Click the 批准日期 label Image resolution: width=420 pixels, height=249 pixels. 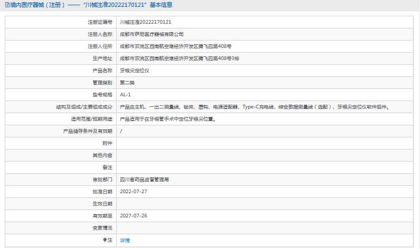[103, 192]
